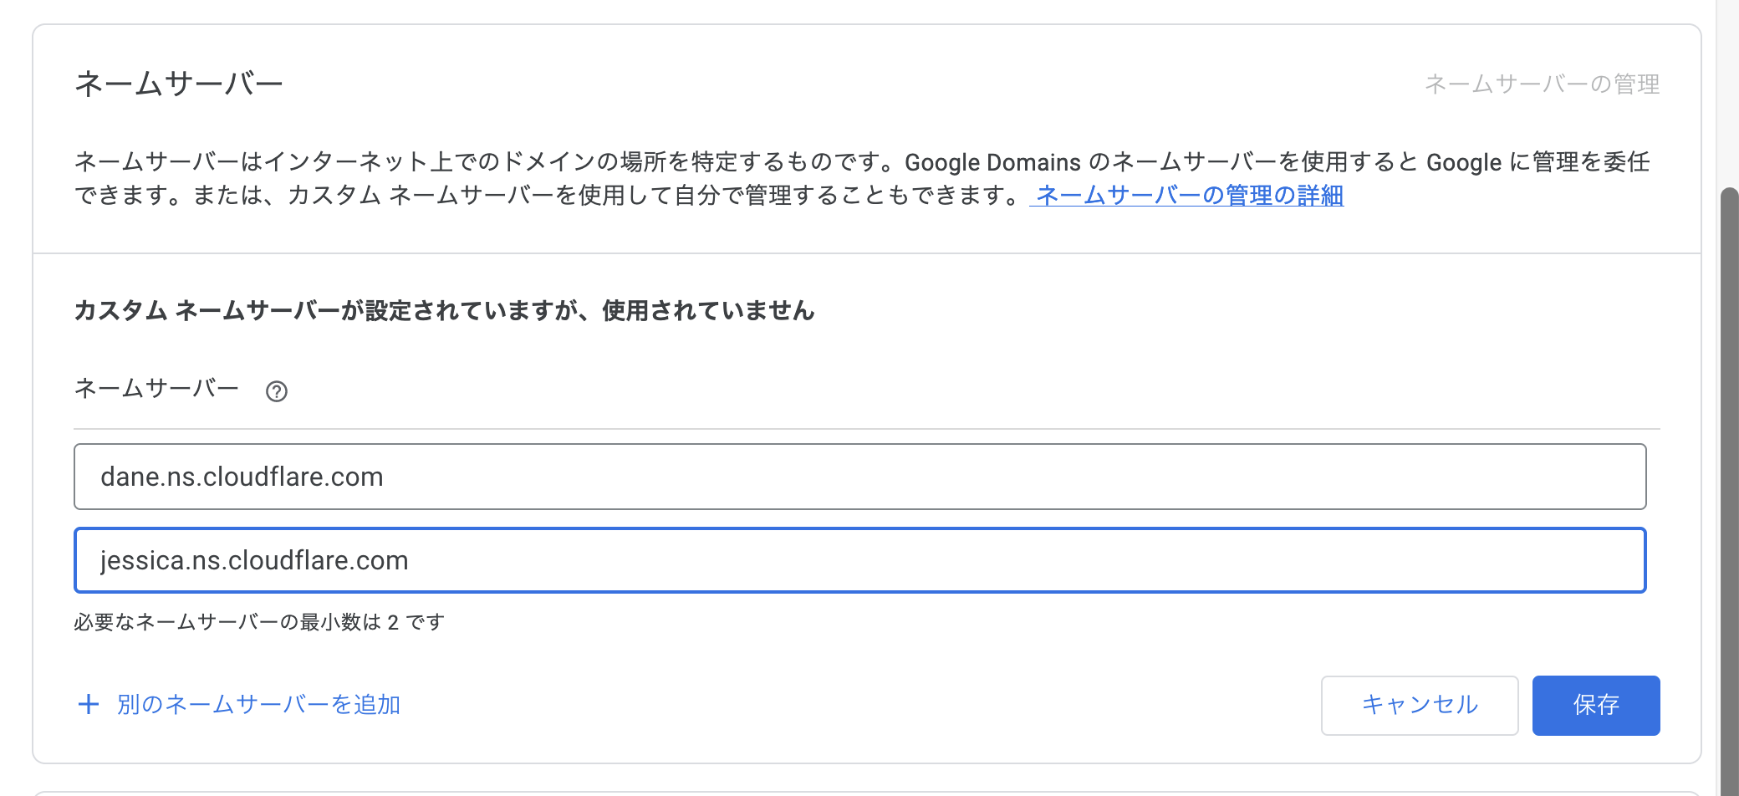Click the カスタム ネームサーバー warning text
The height and width of the screenshot is (796, 1739).
click(x=444, y=310)
